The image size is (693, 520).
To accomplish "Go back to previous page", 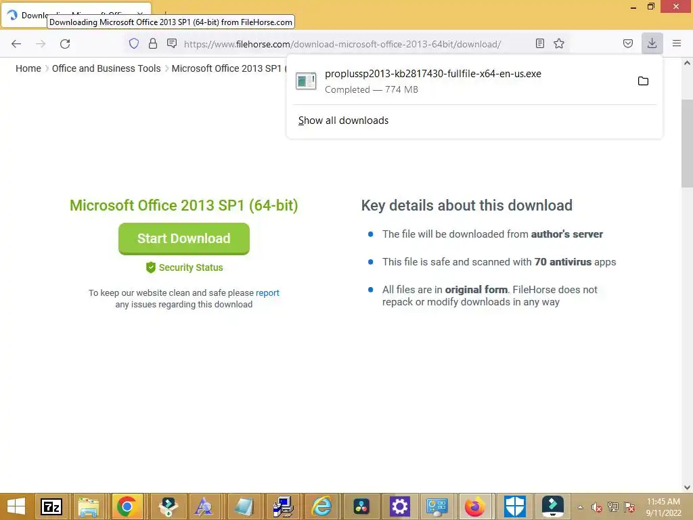I will click(x=16, y=44).
